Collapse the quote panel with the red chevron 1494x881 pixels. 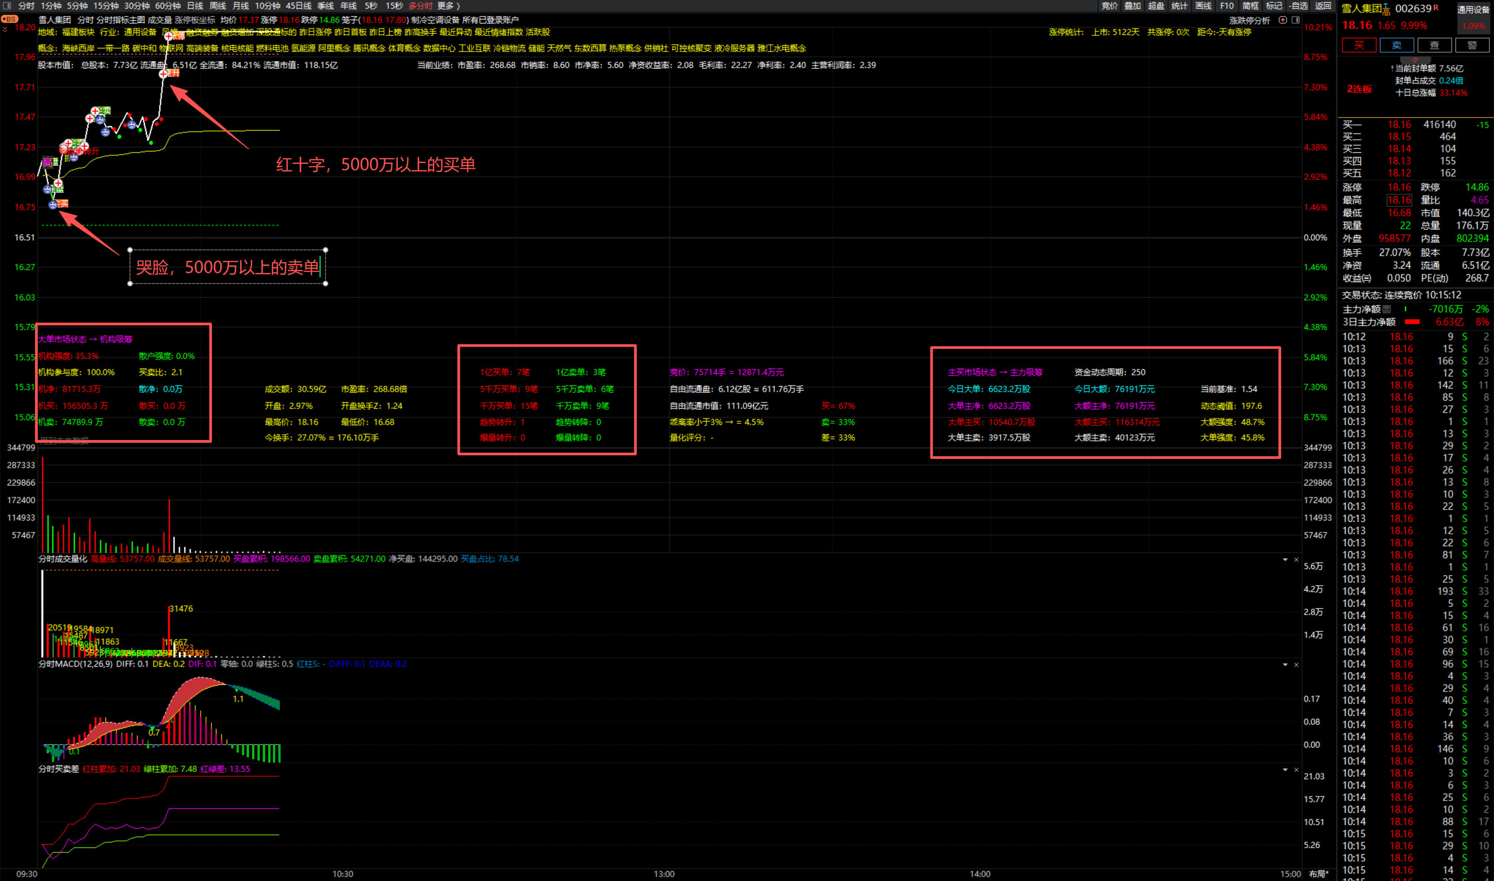pyautogui.click(x=1415, y=60)
